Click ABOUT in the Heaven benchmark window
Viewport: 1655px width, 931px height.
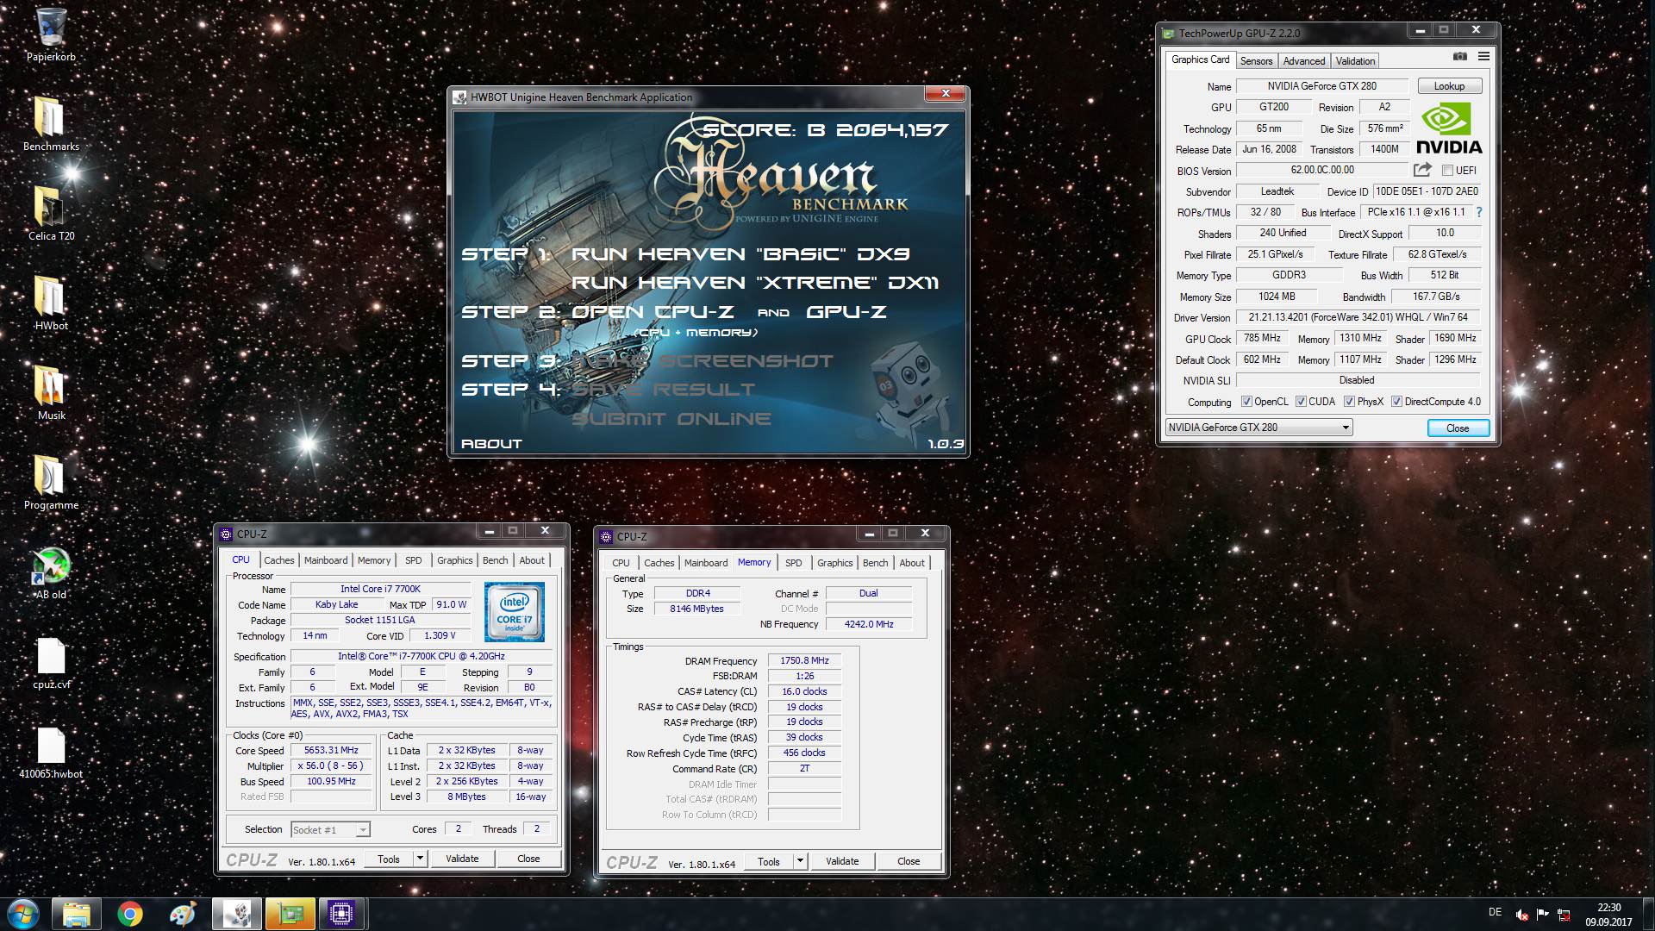pos(491,444)
